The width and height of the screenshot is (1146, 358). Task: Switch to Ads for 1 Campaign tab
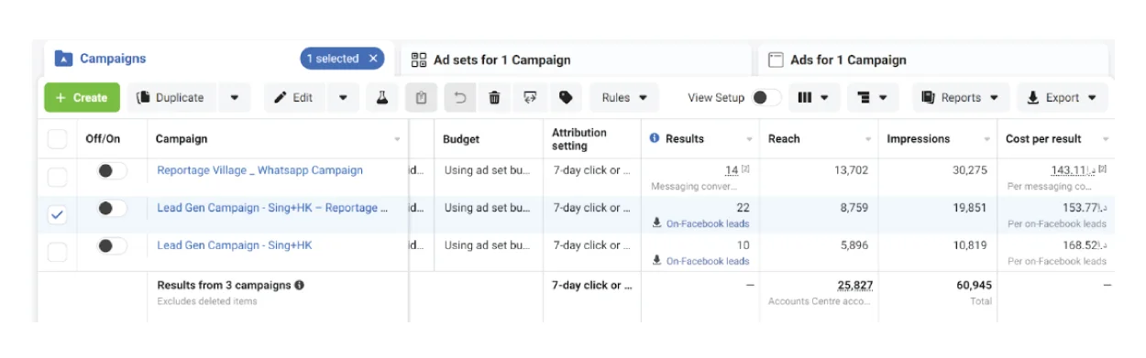pyautogui.click(x=848, y=60)
